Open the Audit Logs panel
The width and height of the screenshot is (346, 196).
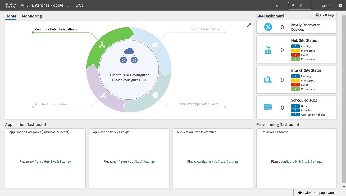(x=325, y=15)
